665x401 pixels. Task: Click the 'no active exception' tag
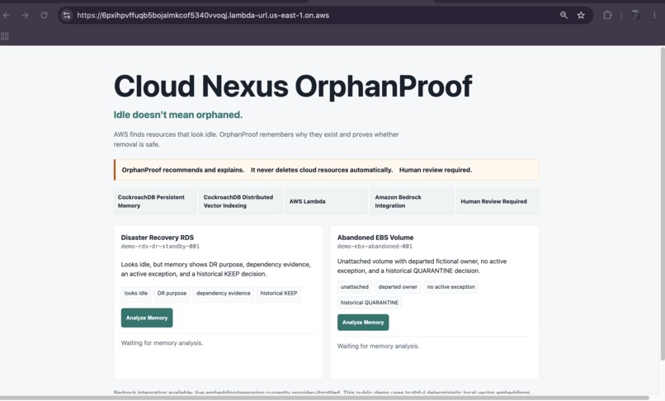(450, 287)
